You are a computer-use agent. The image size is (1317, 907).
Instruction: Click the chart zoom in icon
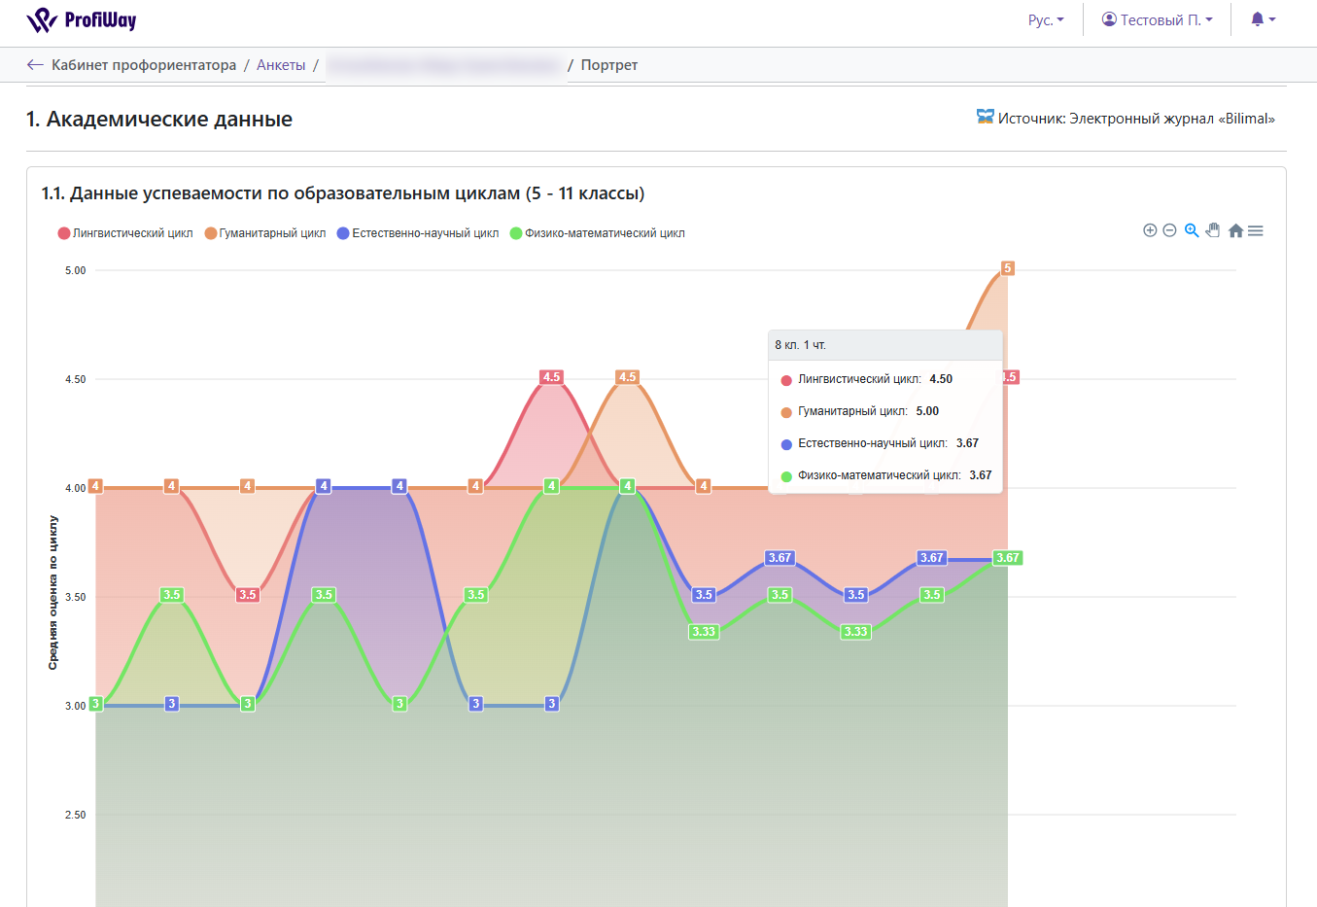coord(1150,230)
